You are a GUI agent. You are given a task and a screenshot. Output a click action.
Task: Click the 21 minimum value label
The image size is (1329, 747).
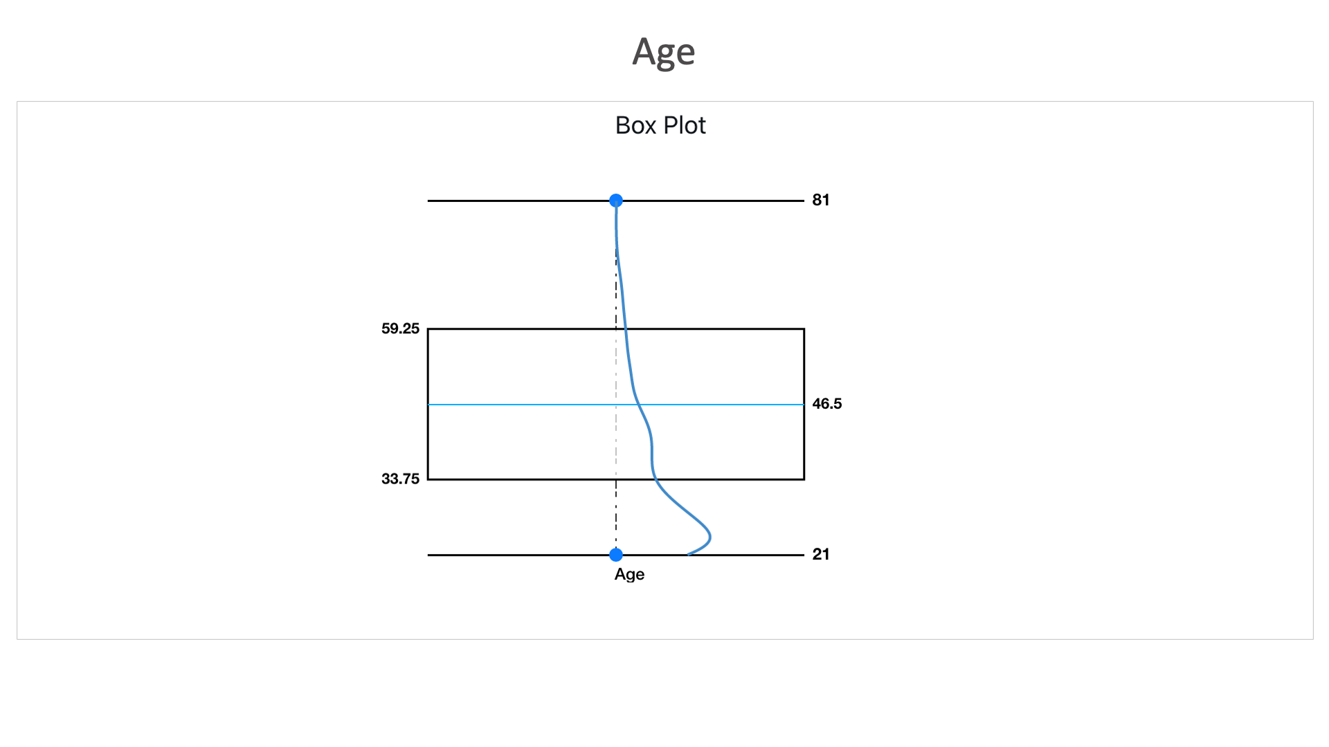point(821,554)
